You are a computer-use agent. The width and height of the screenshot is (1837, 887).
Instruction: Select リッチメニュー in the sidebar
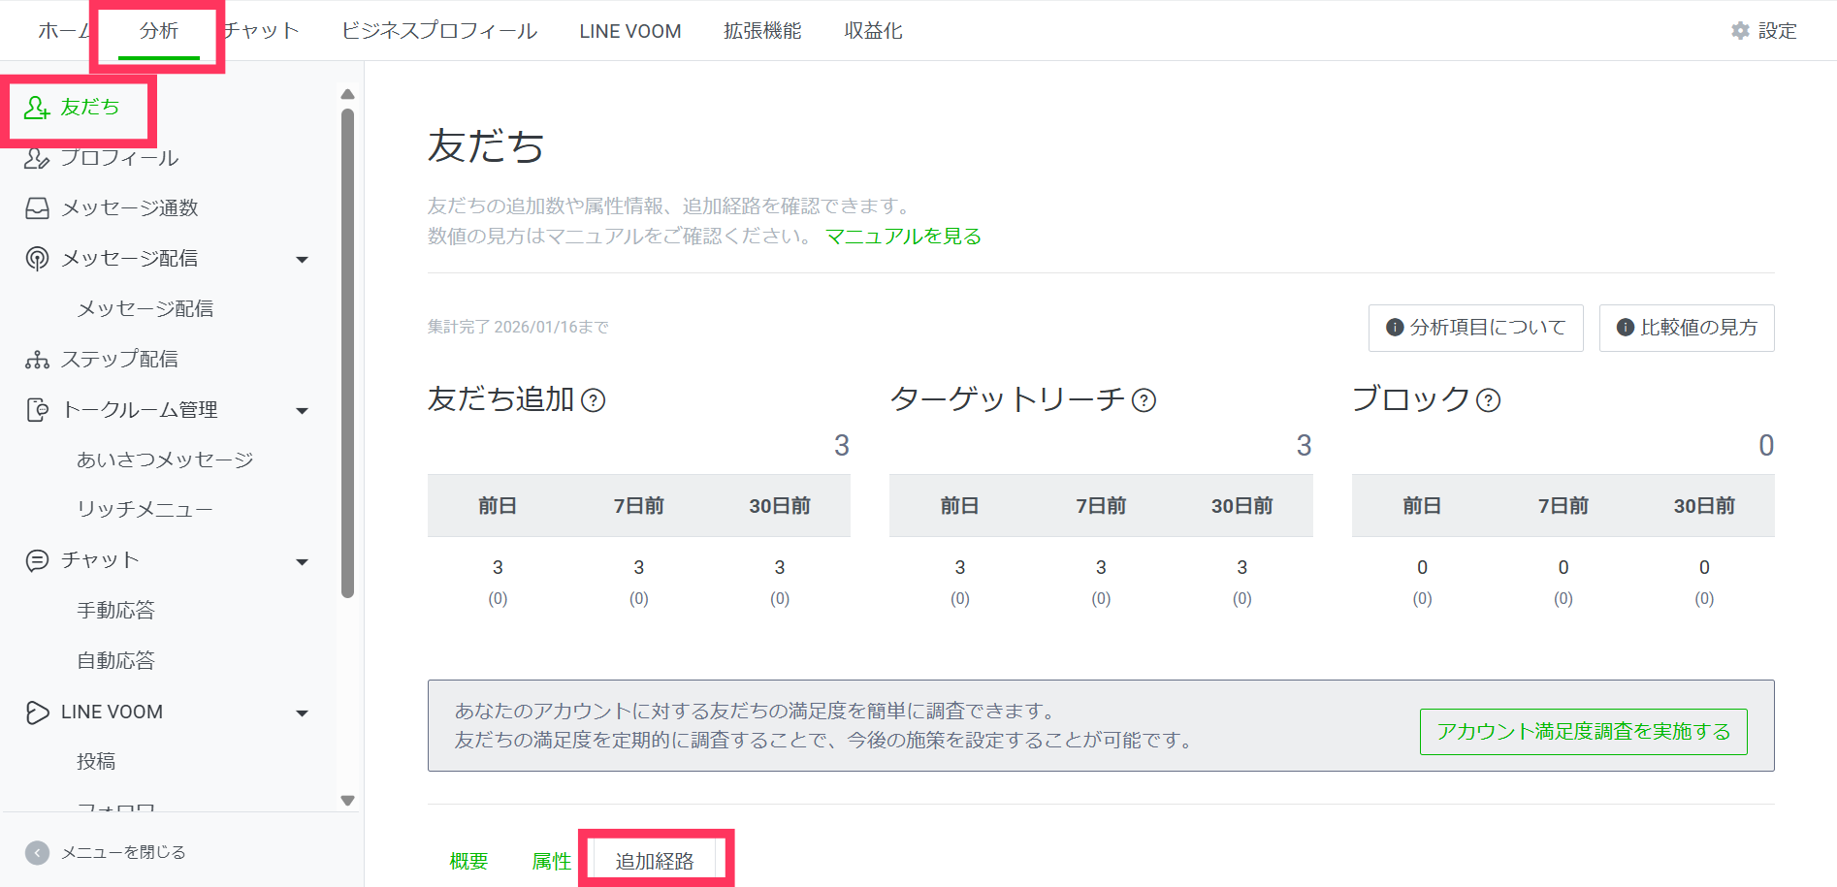pyautogui.click(x=145, y=510)
